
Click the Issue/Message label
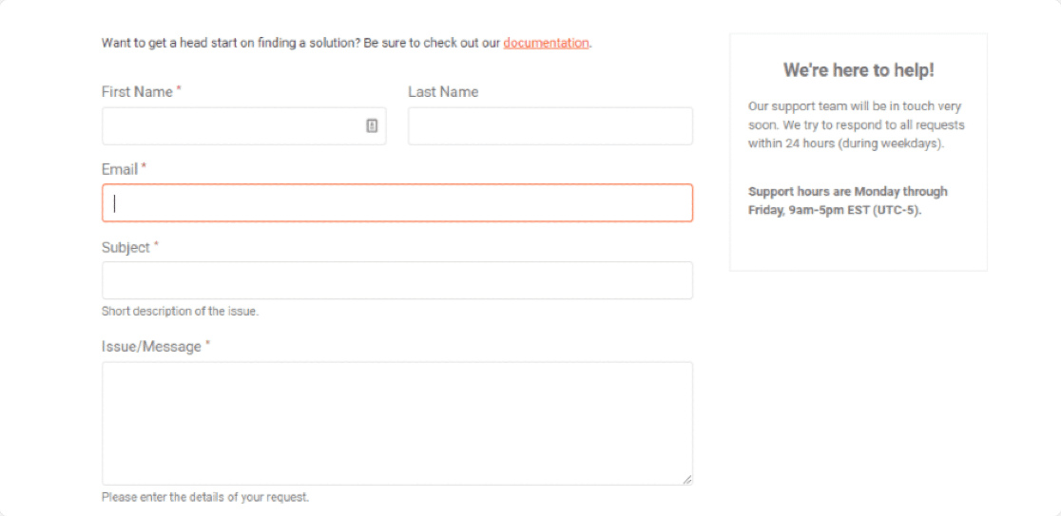pyautogui.click(x=151, y=347)
